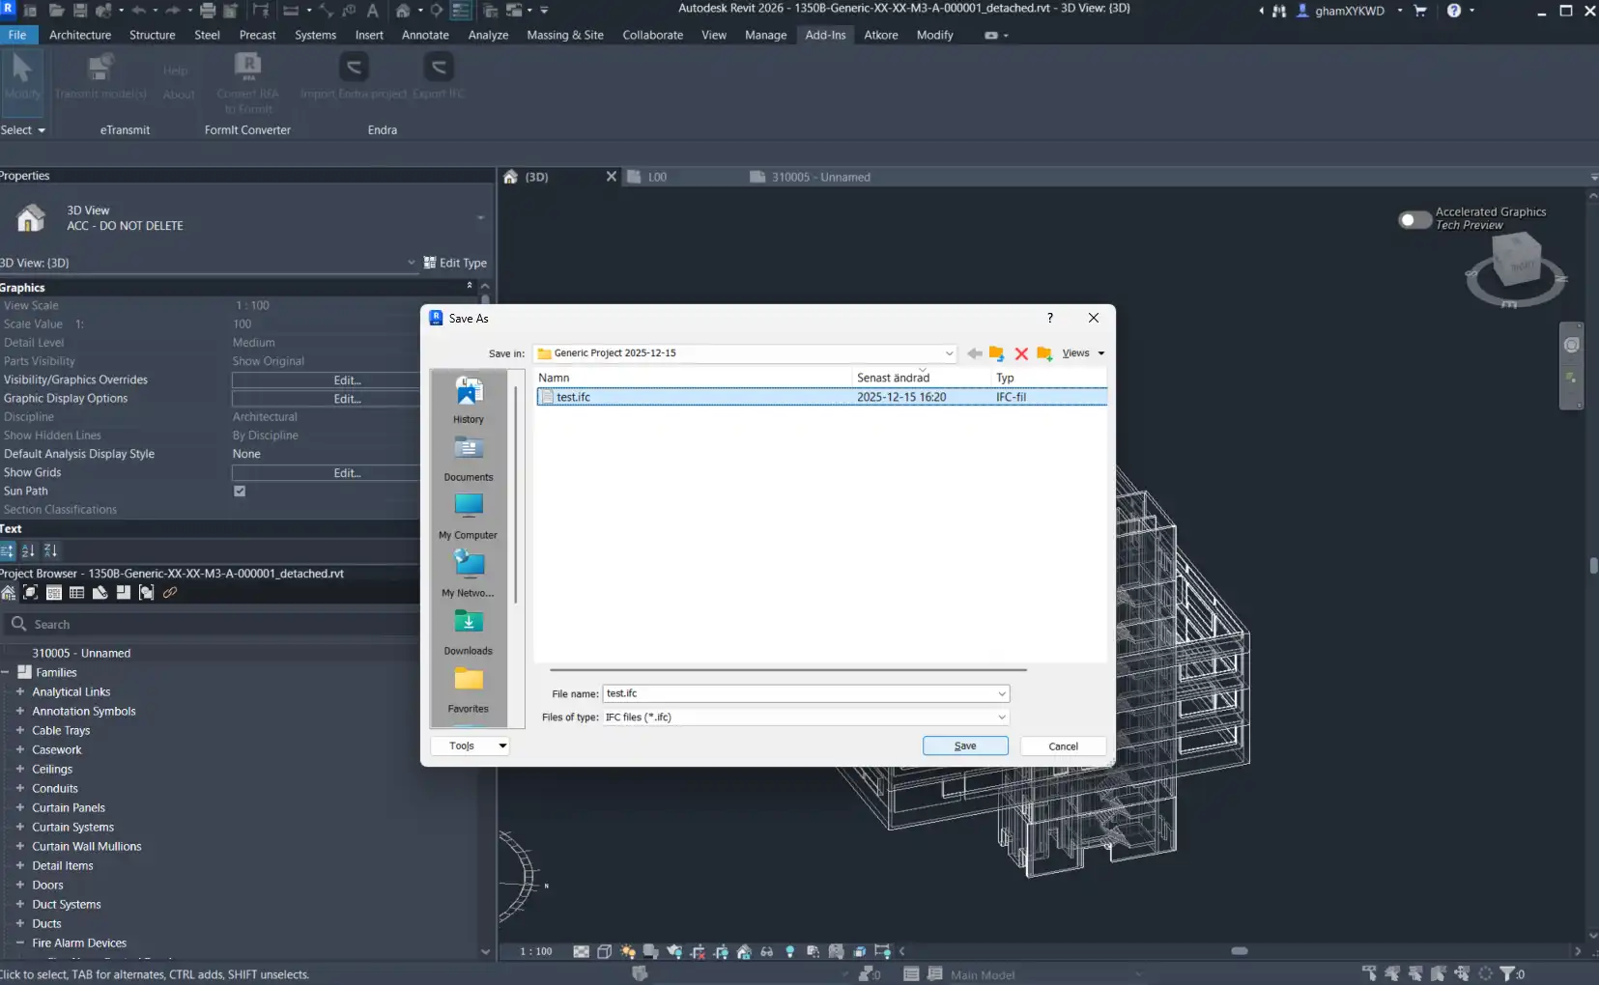Switch to the Add-Ins ribbon tab

pos(825,35)
